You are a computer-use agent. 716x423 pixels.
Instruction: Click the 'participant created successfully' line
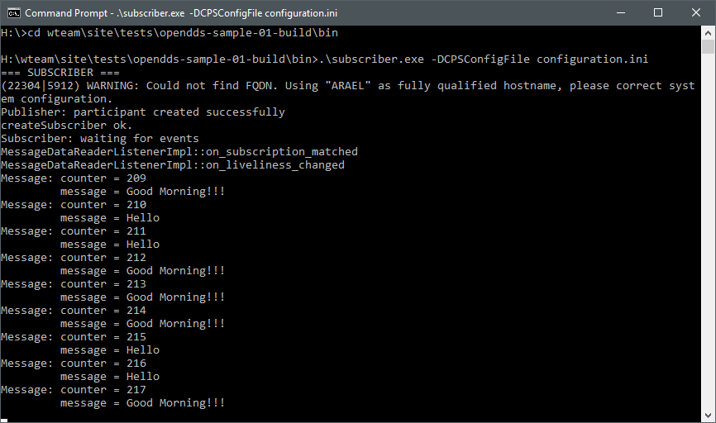[x=143, y=112]
